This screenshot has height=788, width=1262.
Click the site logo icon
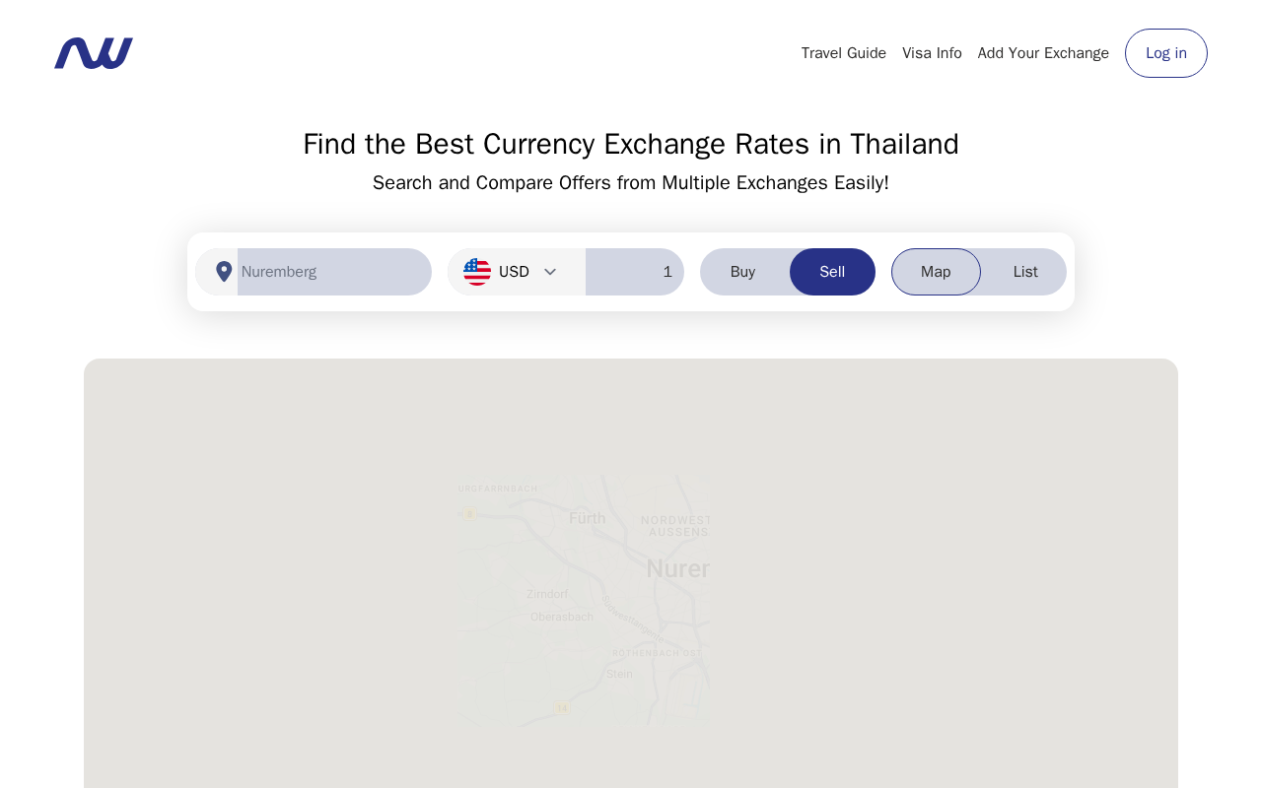tap(94, 53)
